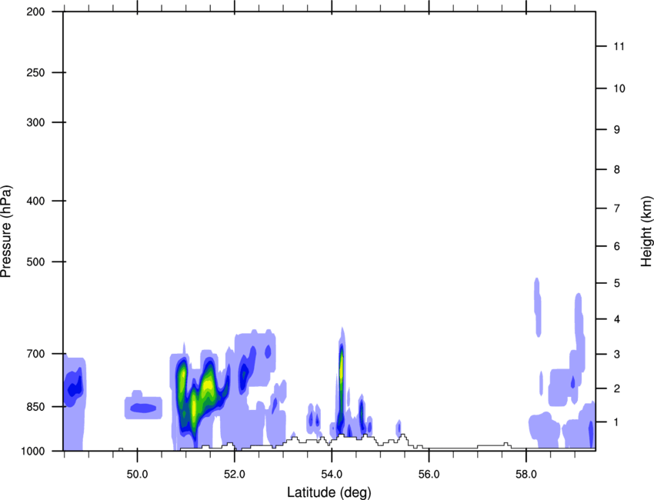
Task: Click the Pressure (hPa) axis title
Action: click(6, 232)
